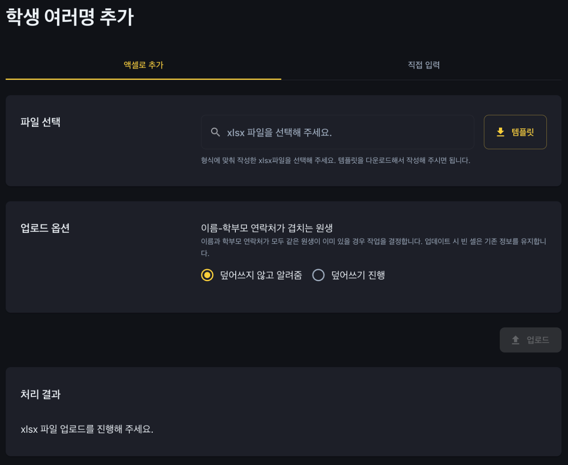Download the 템플릿 file
This screenshot has width=568, height=465.
(515, 132)
